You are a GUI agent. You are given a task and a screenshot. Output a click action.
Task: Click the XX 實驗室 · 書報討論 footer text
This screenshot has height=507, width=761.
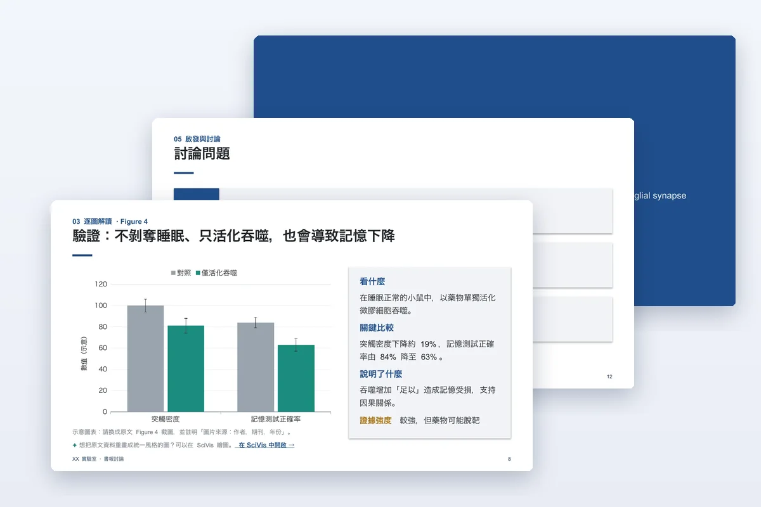(x=98, y=459)
